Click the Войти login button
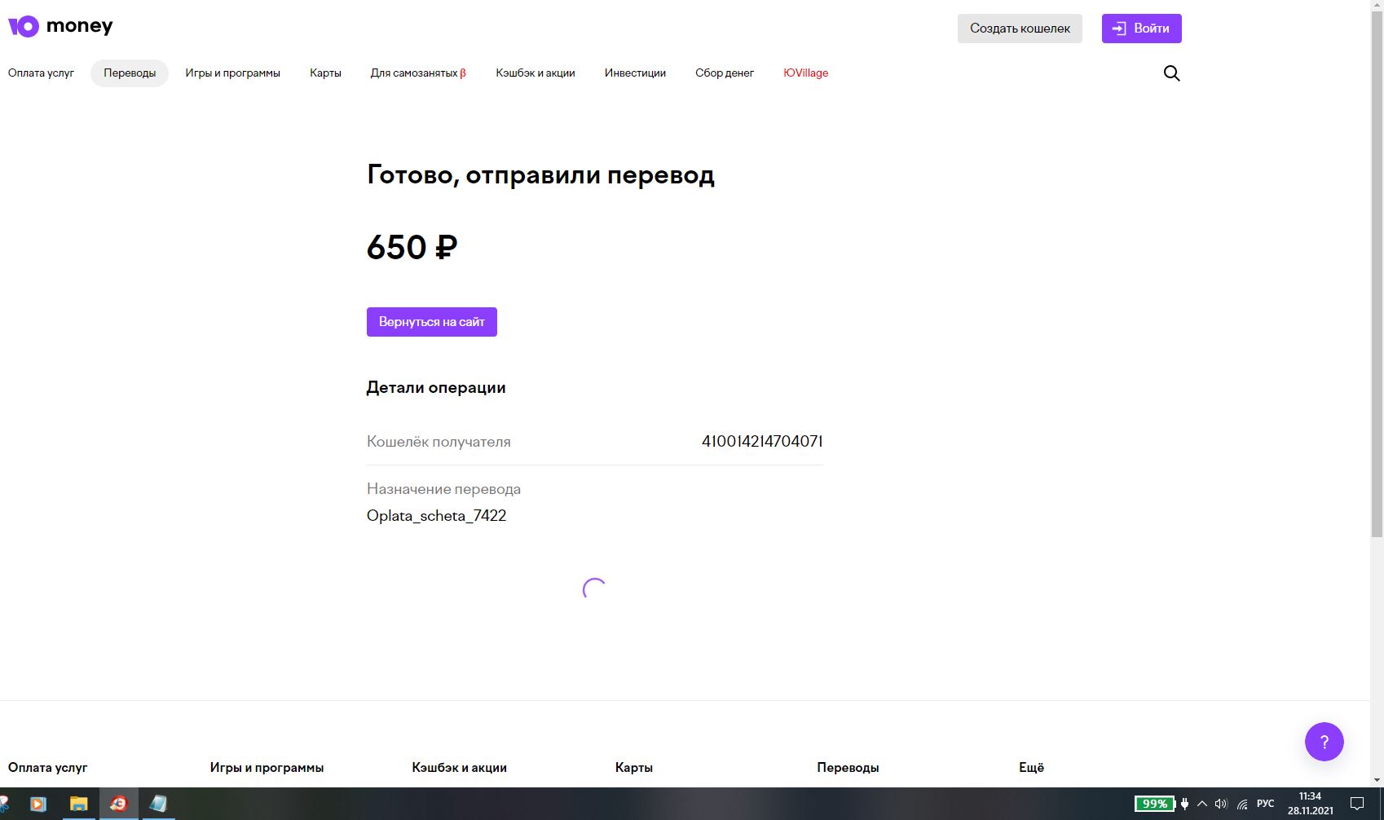 pyautogui.click(x=1141, y=29)
